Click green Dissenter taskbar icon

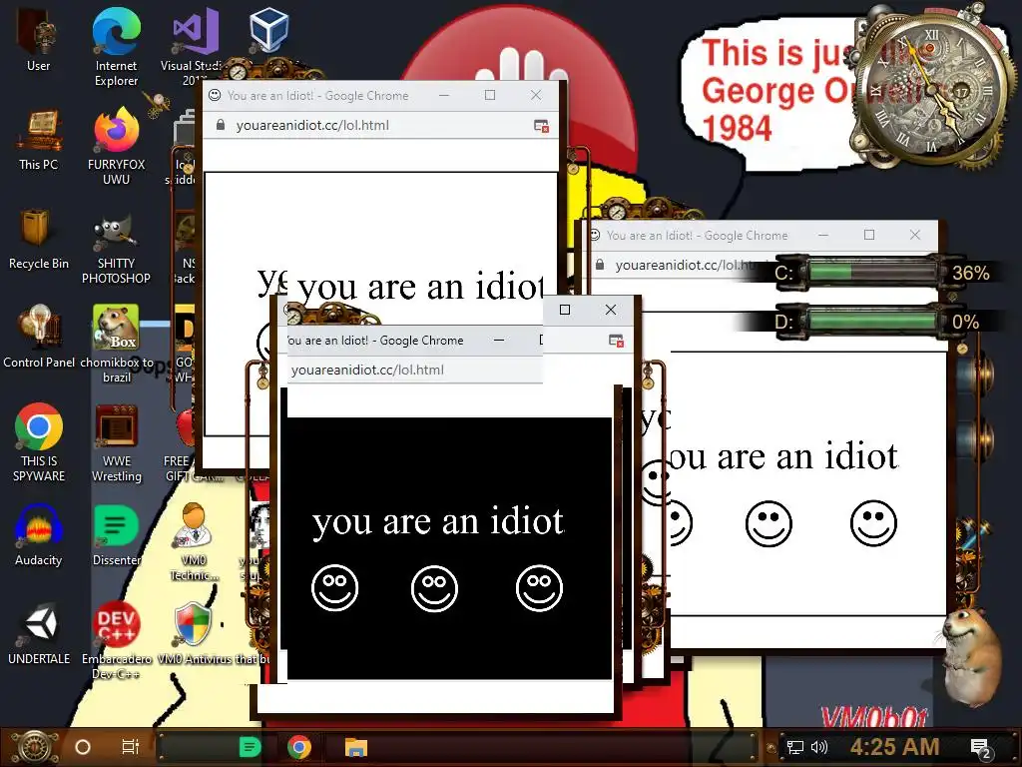[251, 747]
